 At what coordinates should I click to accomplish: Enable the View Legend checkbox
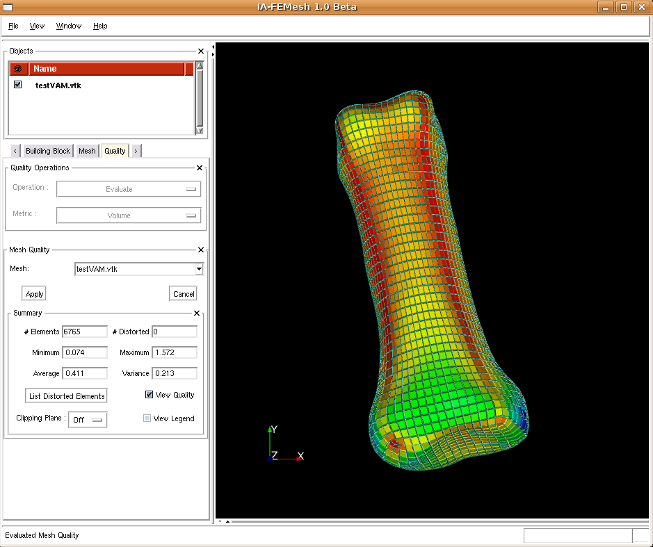coord(147,418)
